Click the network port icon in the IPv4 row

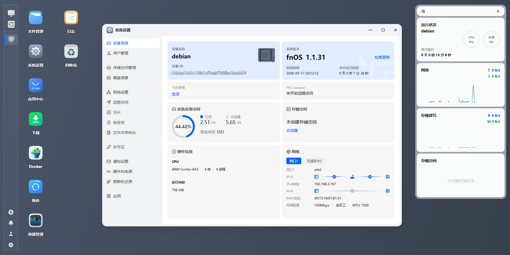pyautogui.click(x=317, y=177)
